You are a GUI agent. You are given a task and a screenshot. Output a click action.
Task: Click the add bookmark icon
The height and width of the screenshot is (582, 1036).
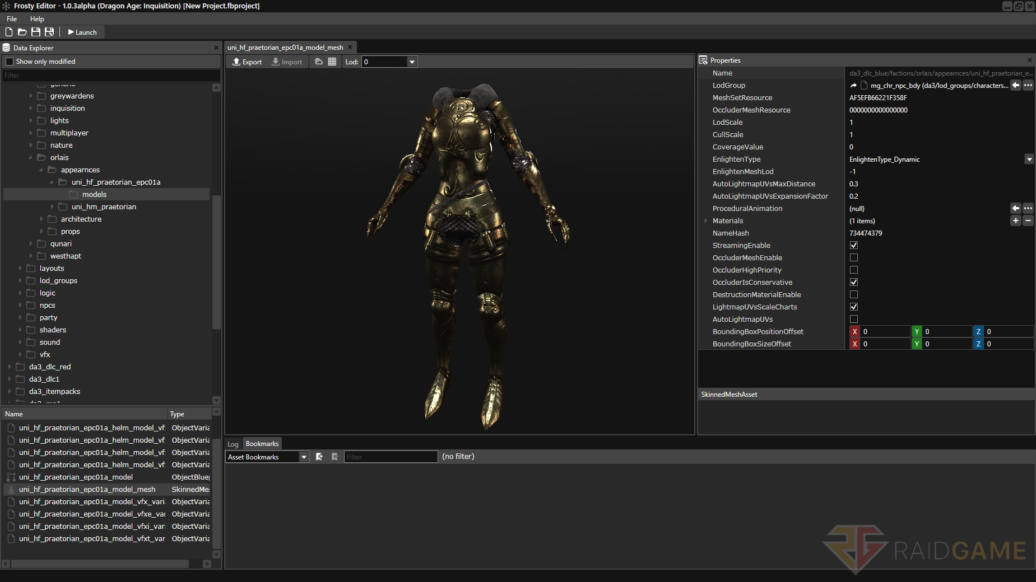click(319, 457)
